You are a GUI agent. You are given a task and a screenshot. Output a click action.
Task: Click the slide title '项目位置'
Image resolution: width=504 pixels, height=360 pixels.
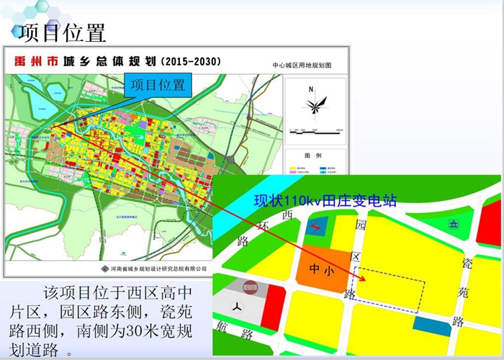(x=63, y=33)
